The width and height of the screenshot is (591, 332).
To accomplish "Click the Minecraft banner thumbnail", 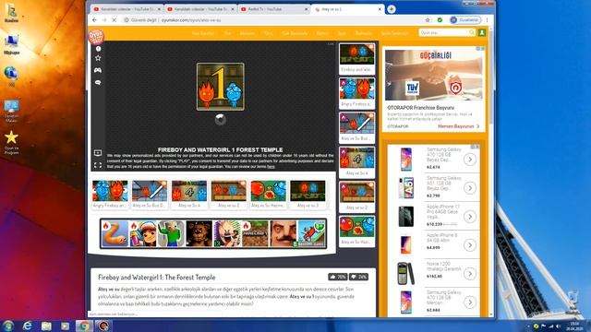I will [x=255, y=233].
